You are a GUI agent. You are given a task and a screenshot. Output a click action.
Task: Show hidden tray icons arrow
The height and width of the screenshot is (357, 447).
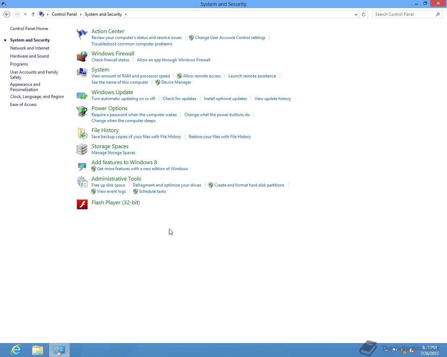click(x=386, y=351)
